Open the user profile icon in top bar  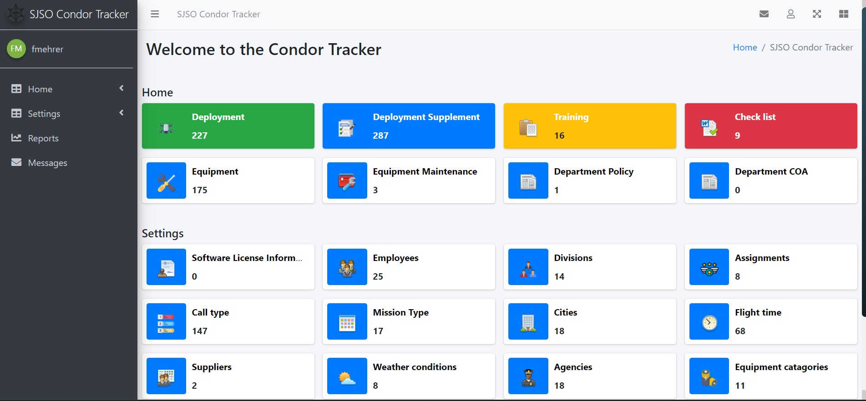tap(790, 14)
